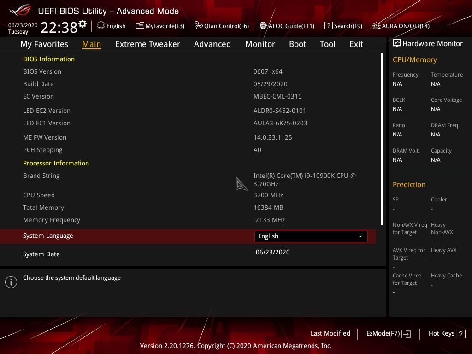Viewport: 472px width, 354px height.
Task: Click ME FW Version value 14.0.33.1125
Action: pos(273,137)
